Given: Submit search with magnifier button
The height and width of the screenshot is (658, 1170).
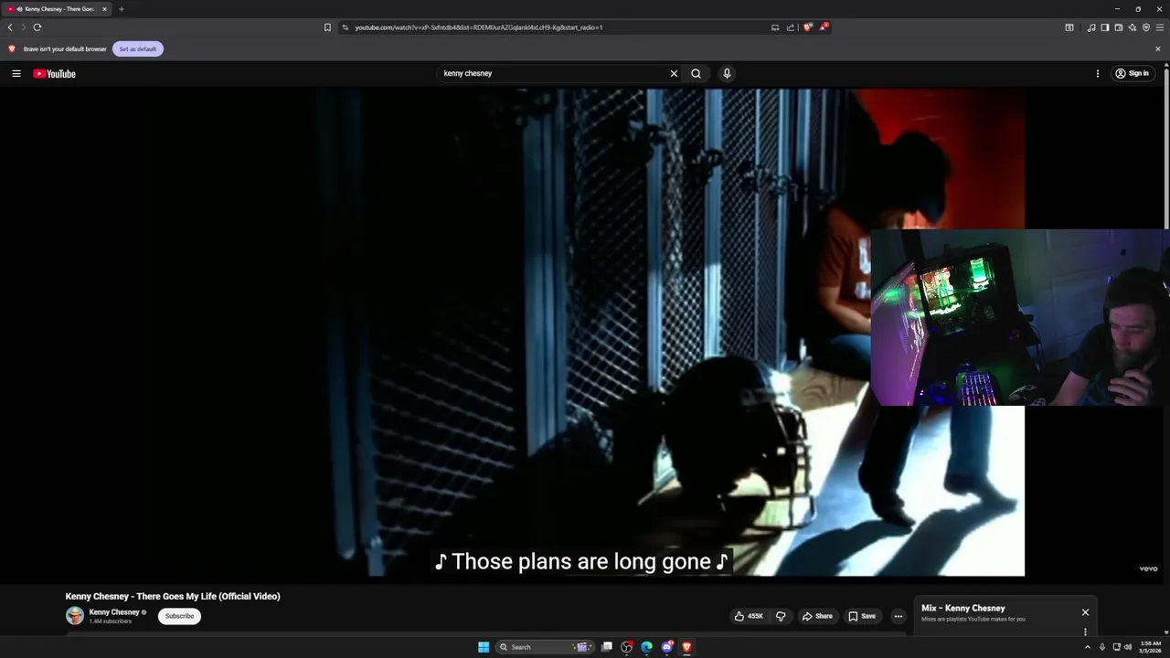Looking at the screenshot, I should coord(696,73).
